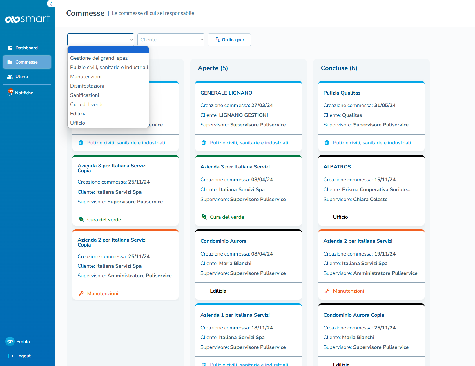The height and width of the screenshot is (366, 475).
Task: Choose Ufficio from the dropdown list
Action: [x=108, y=123]
